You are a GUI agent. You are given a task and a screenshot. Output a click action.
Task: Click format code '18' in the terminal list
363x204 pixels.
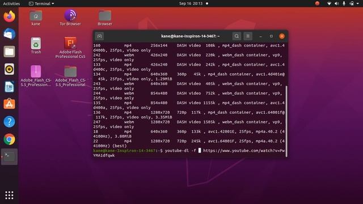click(96, 131)
